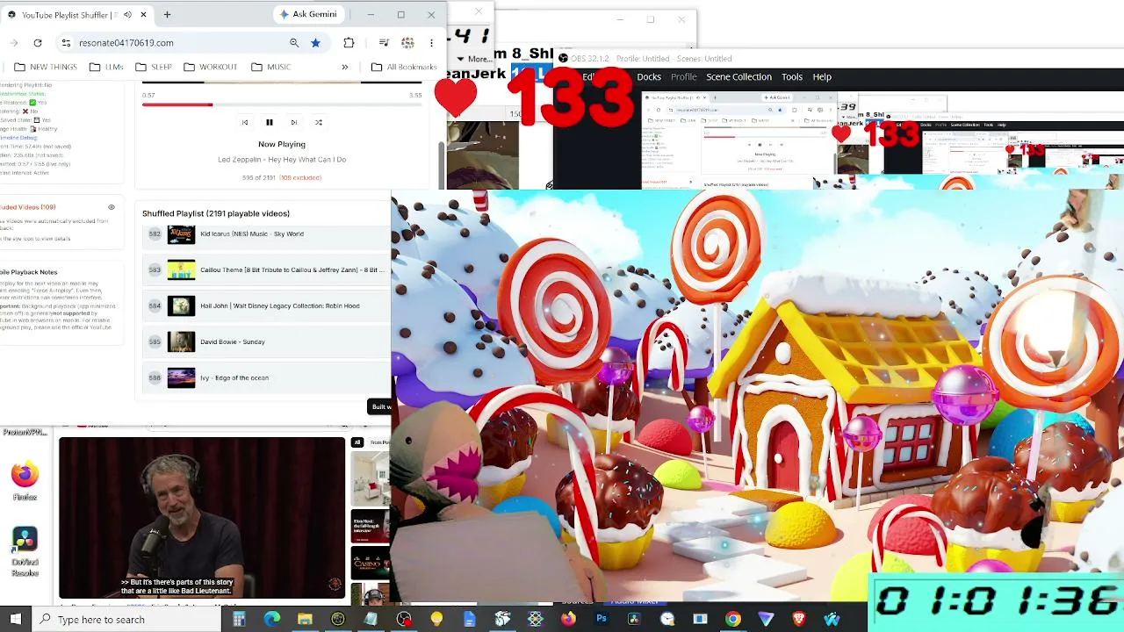Viewport: 1124px width, 632px height.
Task: Skip to the previous track
Action: click(x=245, y=122)
